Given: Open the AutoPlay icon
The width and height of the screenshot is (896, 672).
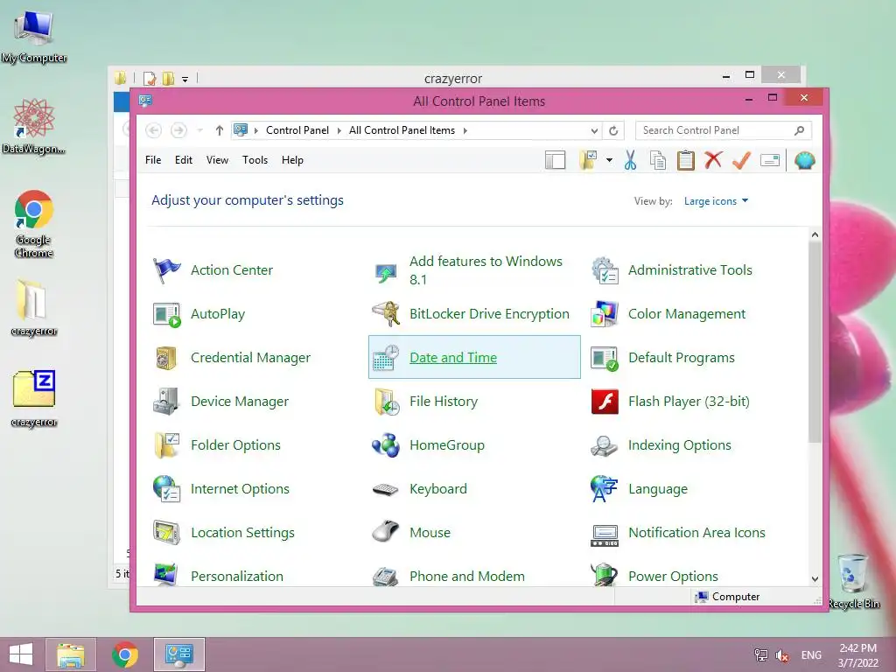Looking at the screenshot, I should tap(167, 314).
